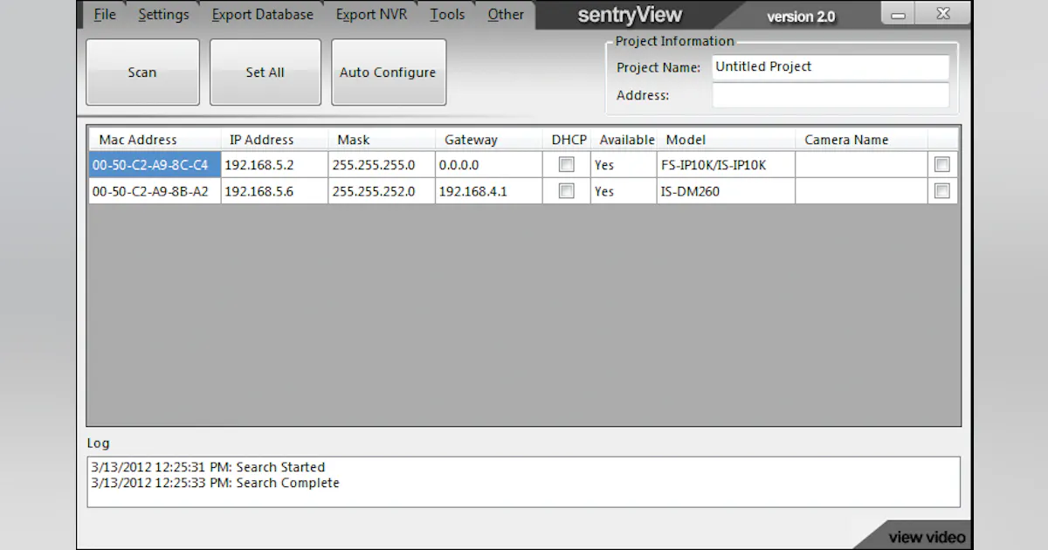
Task: Click the Gateway column header
Action: [x=488, y=140]
